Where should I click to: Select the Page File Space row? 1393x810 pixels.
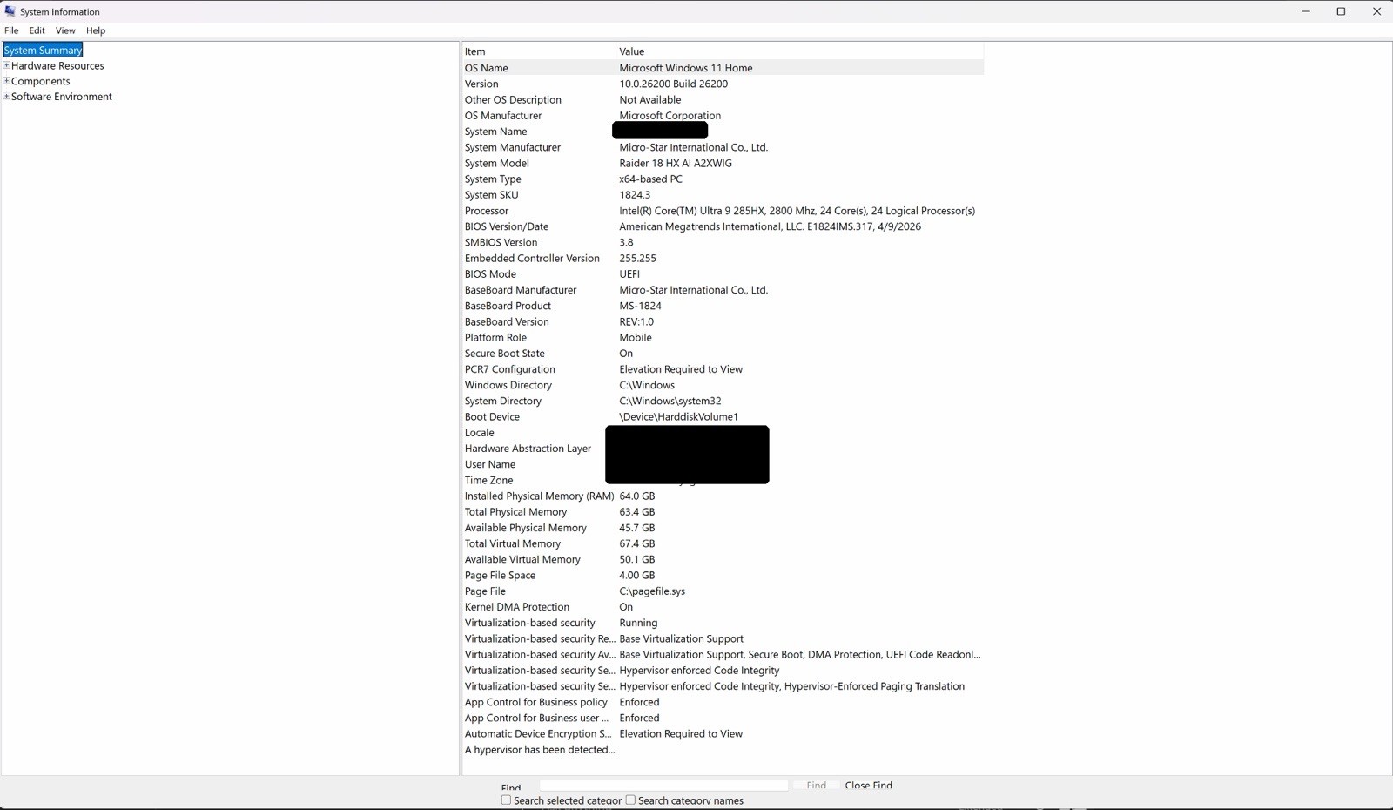click(723, 576)
